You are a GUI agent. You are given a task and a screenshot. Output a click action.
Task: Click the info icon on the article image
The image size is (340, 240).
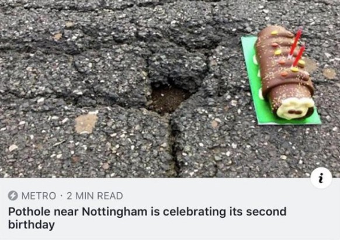tap(321, 178)
